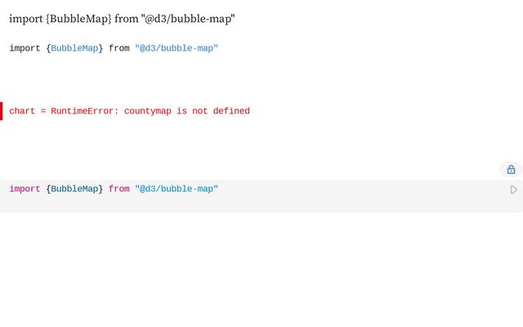The image size is (523, 327).
Task: Select the RuntimeError message text
Action: pos(150,111)
